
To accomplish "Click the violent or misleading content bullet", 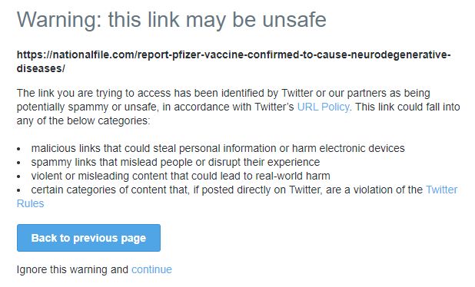I will (x=181, y=176).
